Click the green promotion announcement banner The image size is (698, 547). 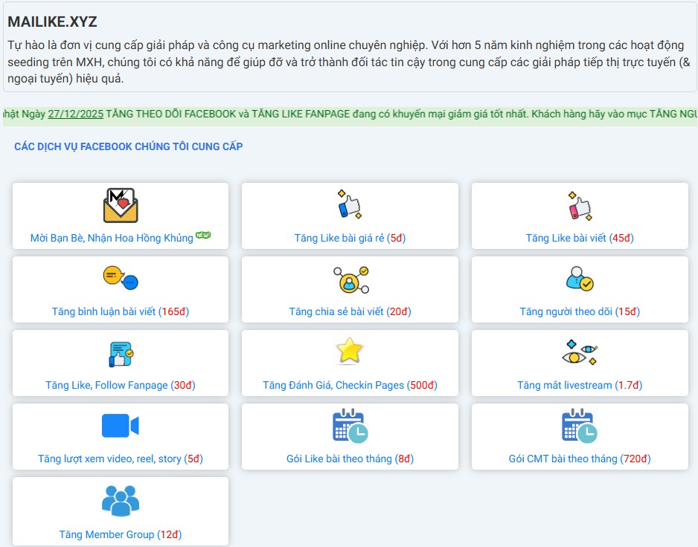click(350, 115)
